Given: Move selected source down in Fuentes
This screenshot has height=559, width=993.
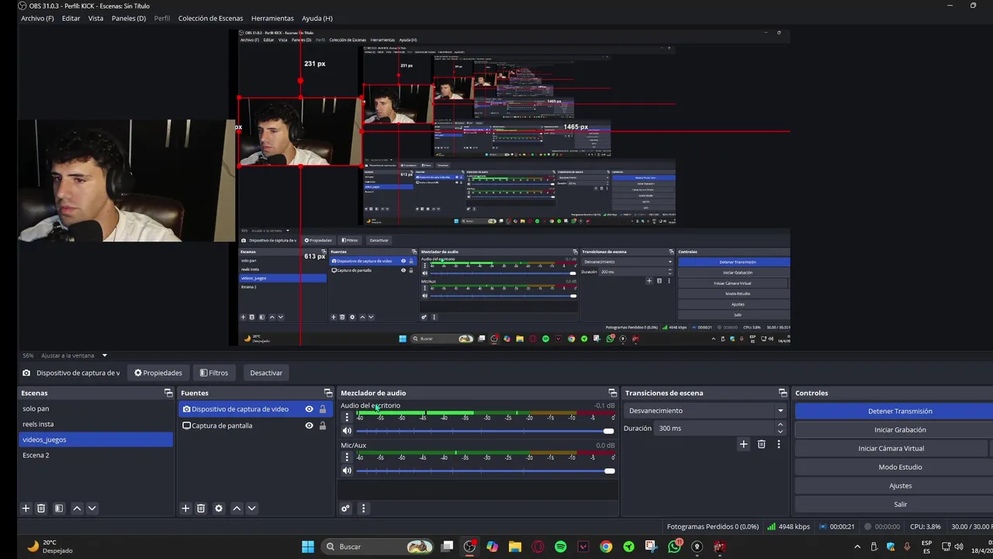Looking at the screenshot, I should pyautogui.click(x=251, y=509).
